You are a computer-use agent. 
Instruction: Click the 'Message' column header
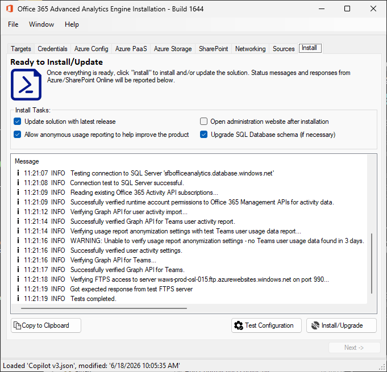27,161
